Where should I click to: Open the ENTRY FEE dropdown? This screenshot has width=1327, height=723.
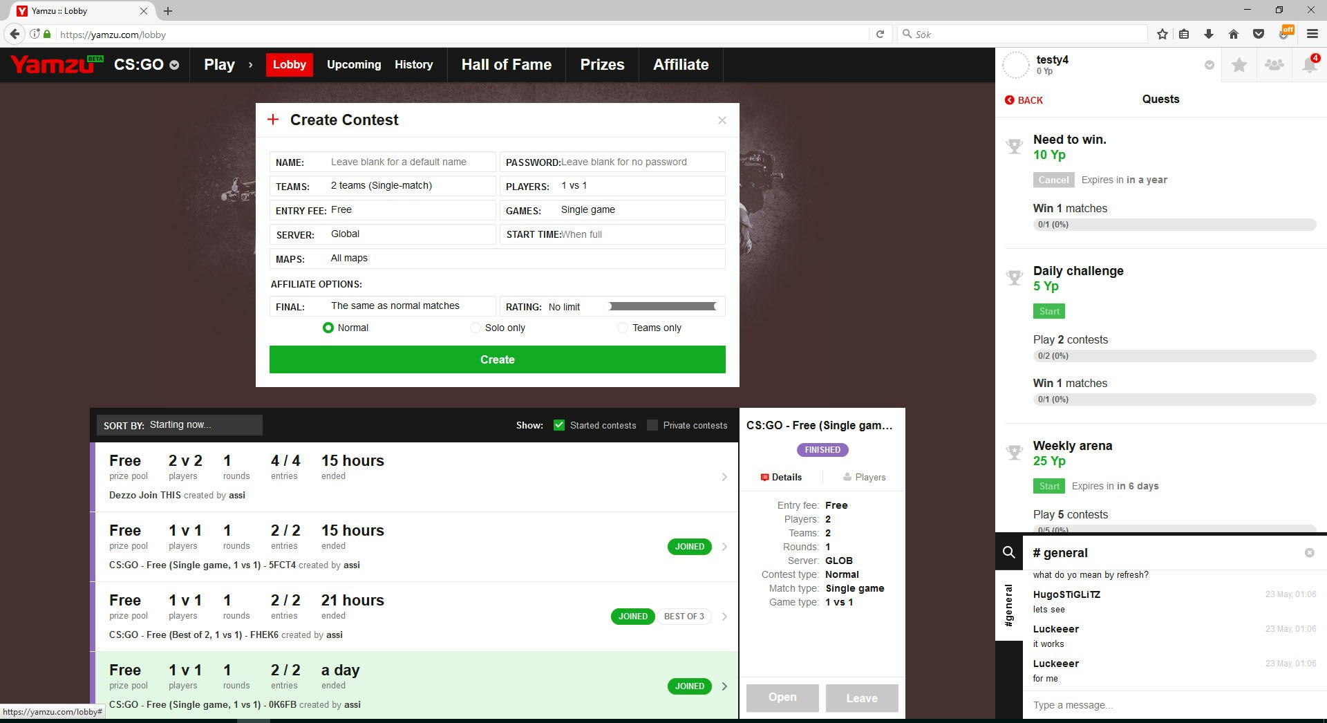[382, 210]
